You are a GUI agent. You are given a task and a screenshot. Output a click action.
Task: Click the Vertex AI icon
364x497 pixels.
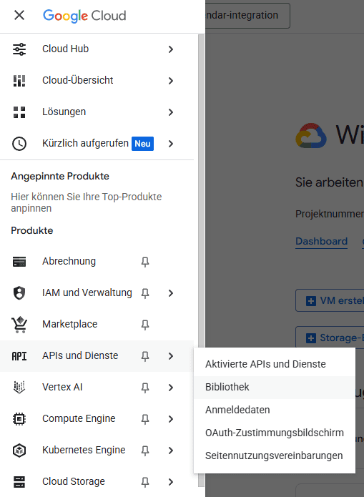pyautogui.click(x=19, y=388)
